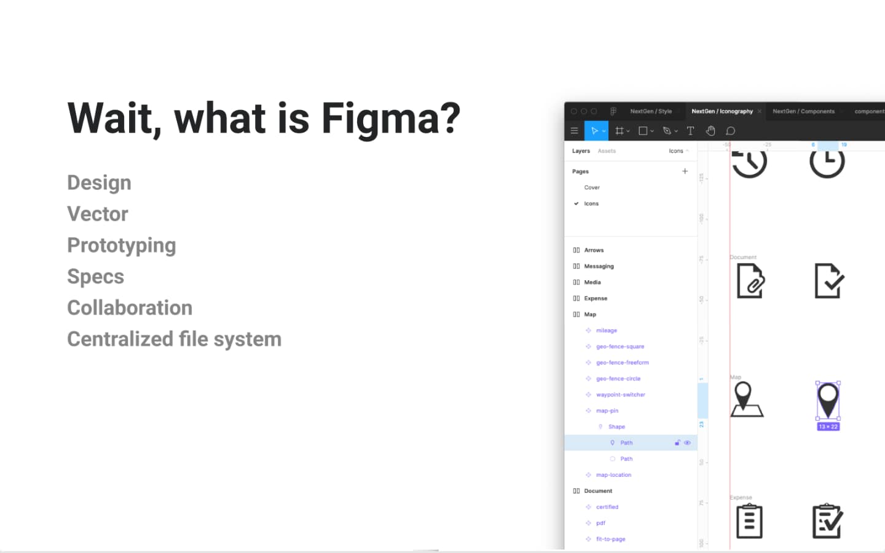Select the Cover page
This screenshot has width=885, height=553.
pyautogui.click(x=592, y=187)
